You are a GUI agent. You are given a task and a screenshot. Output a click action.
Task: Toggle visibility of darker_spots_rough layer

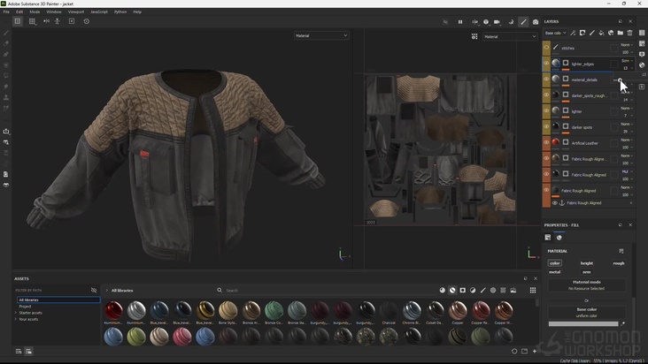[546, 95]
